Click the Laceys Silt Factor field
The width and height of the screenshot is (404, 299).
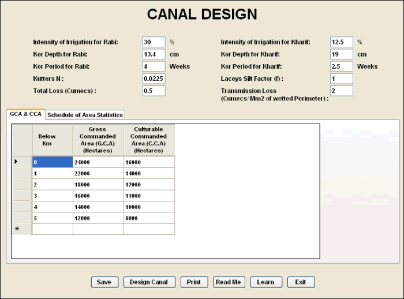tap(341, 79)
